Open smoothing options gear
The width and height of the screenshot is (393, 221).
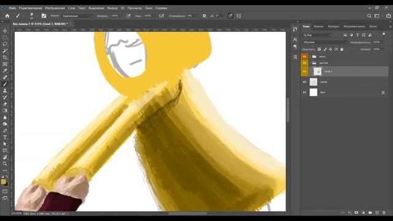point(204,16)
